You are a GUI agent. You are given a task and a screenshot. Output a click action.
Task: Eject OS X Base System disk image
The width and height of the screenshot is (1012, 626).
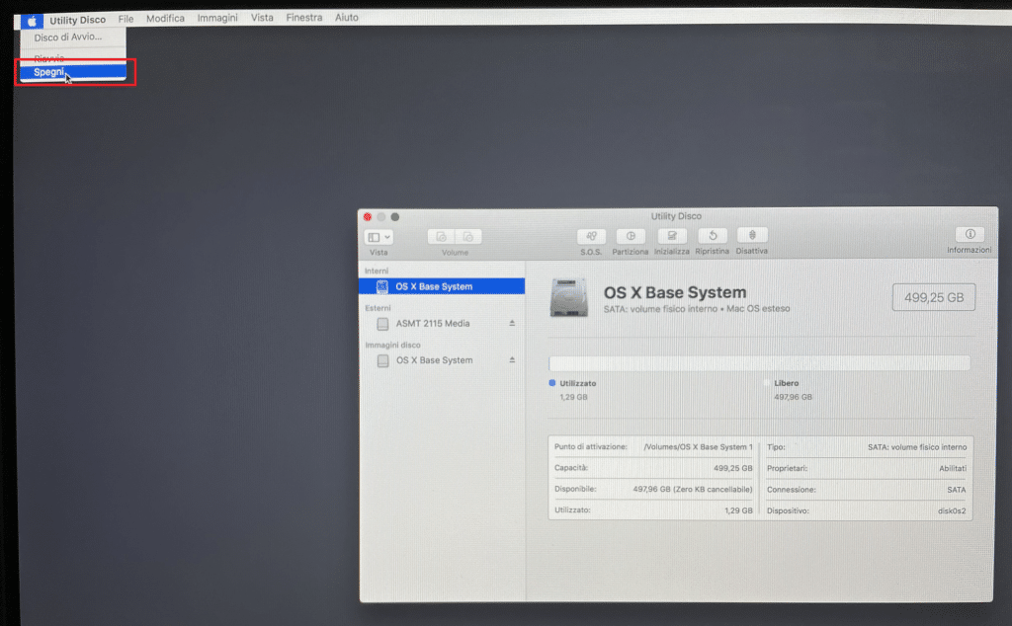coord(512,359)
